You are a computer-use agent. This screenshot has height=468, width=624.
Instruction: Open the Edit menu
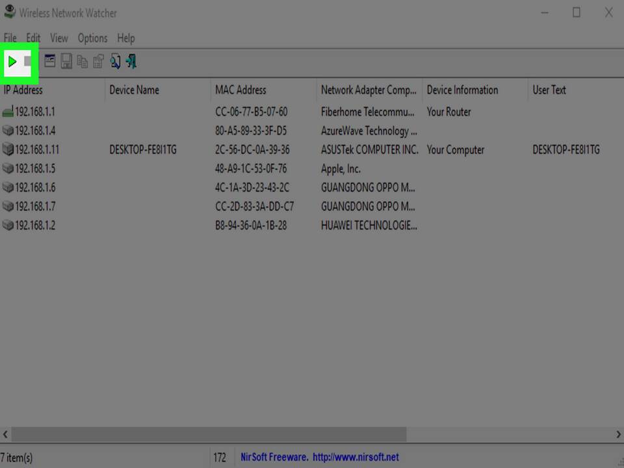(33, 38)
